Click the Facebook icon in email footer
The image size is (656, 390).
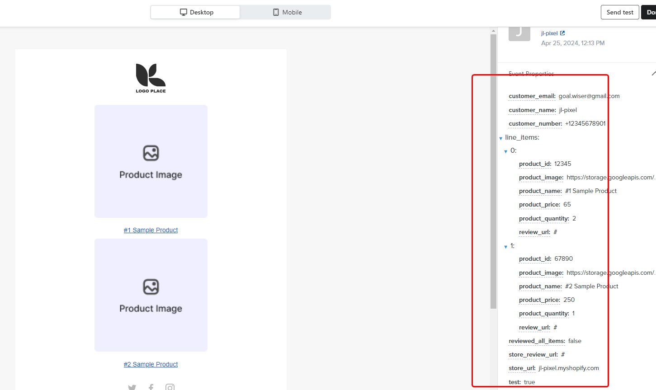pyautogui.click(x=151, y=387)
